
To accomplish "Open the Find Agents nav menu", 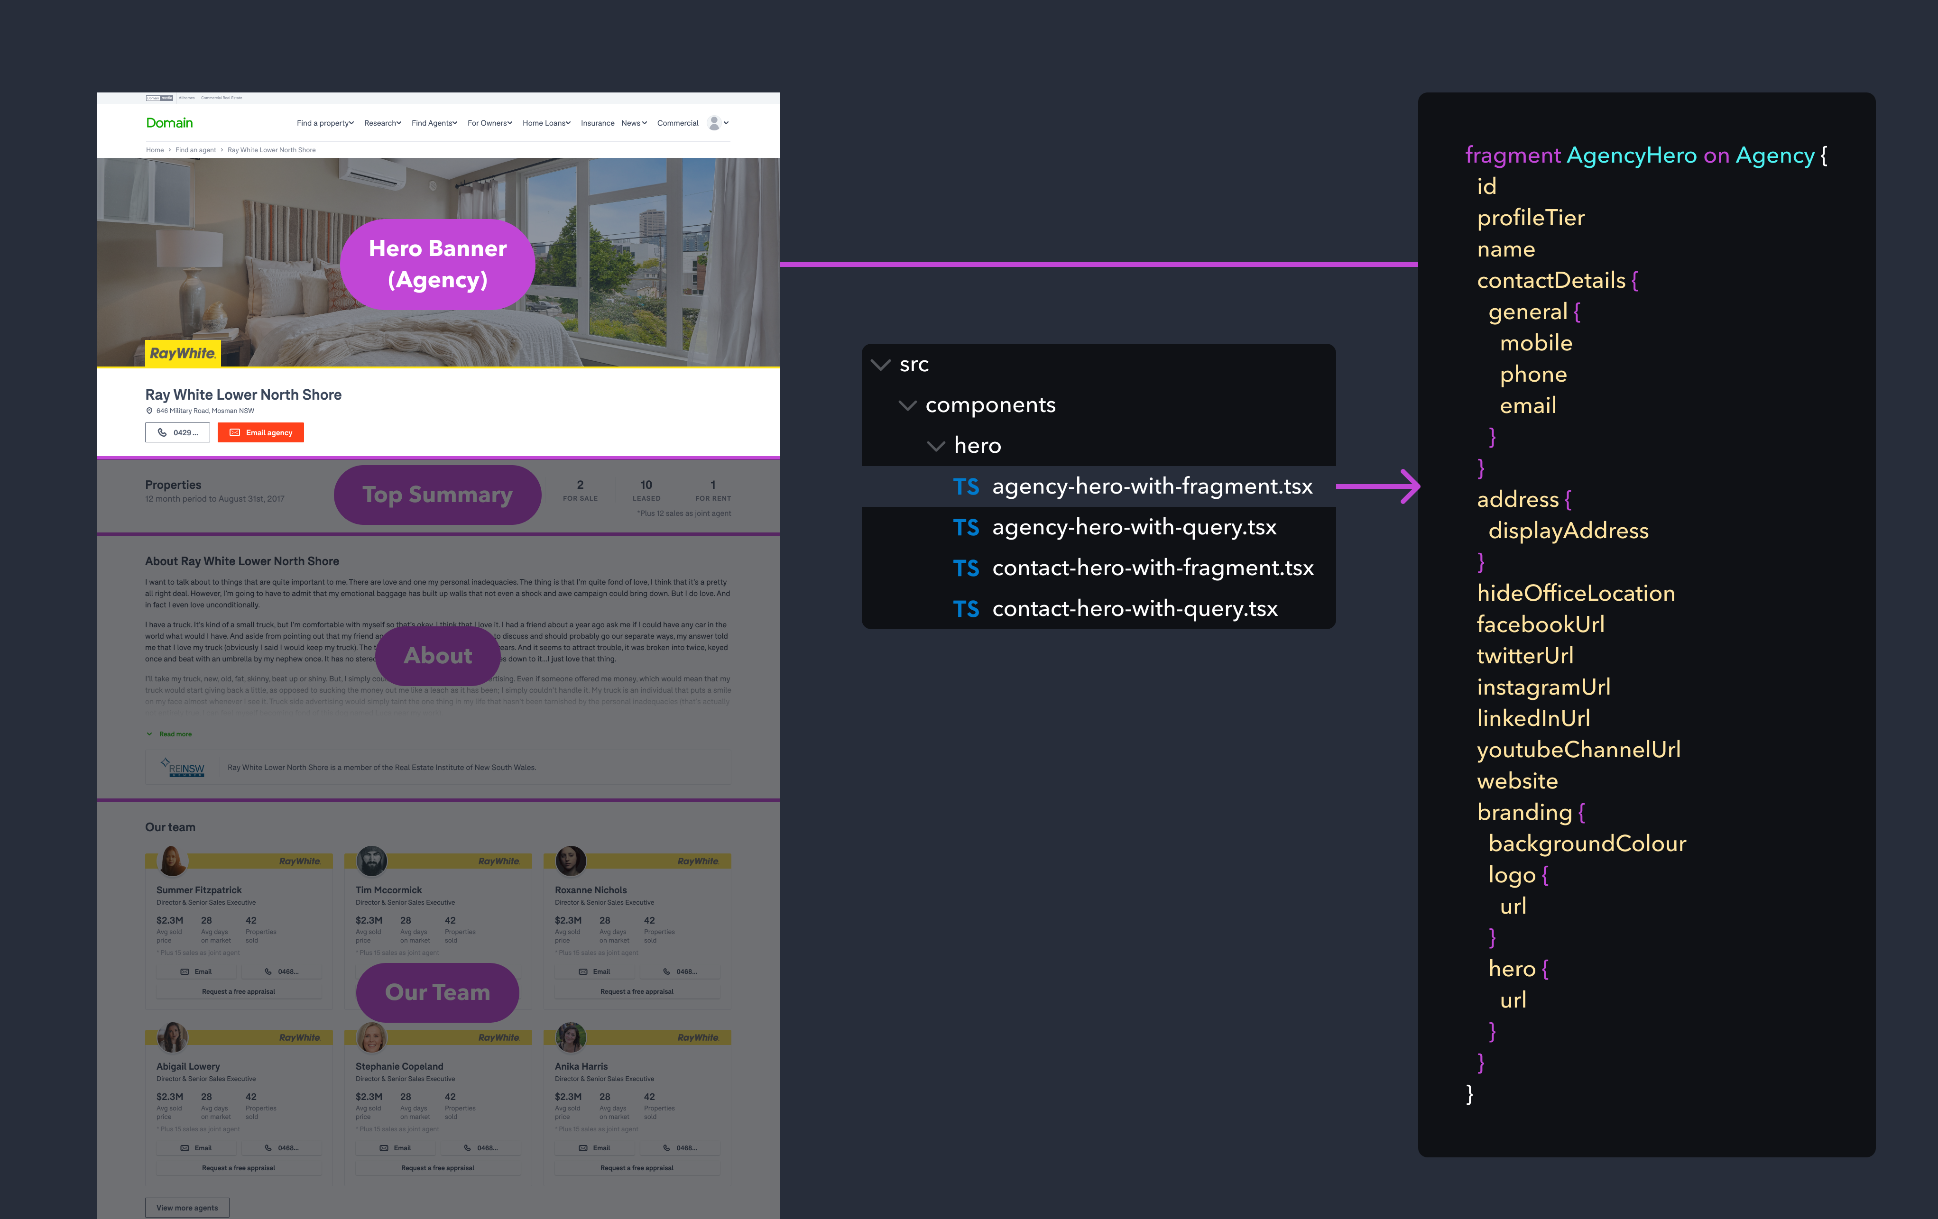I will click(434, 123).
